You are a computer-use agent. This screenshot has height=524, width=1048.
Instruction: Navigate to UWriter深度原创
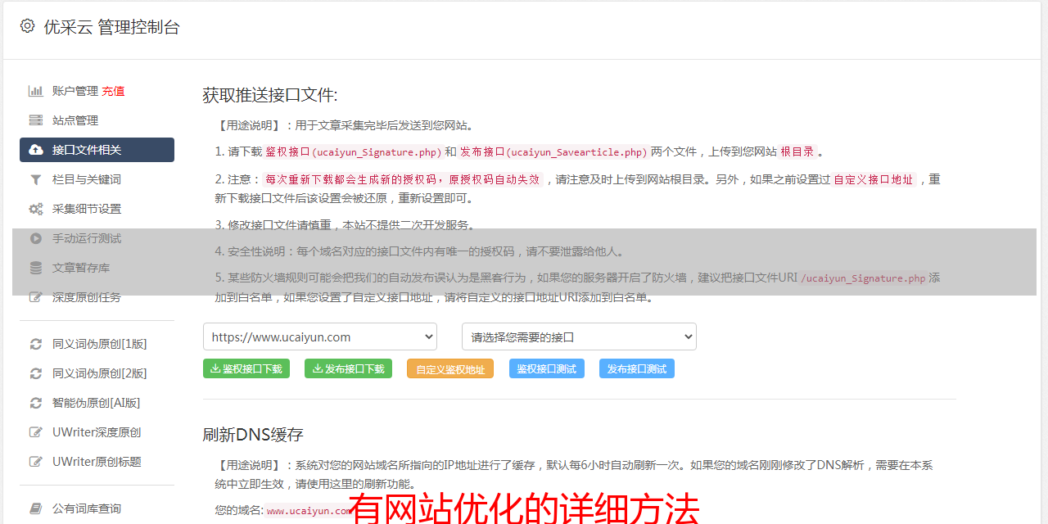pyautogui.click(x=97, y=432)
